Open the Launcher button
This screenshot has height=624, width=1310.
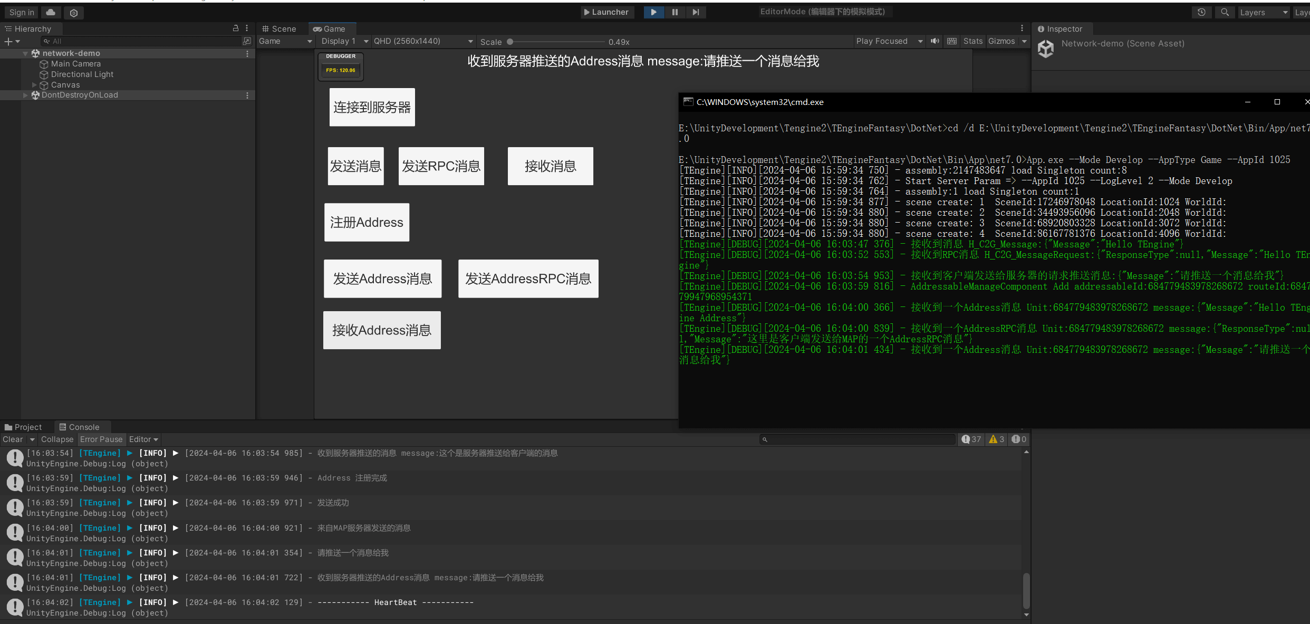click(x=607, y=12)
